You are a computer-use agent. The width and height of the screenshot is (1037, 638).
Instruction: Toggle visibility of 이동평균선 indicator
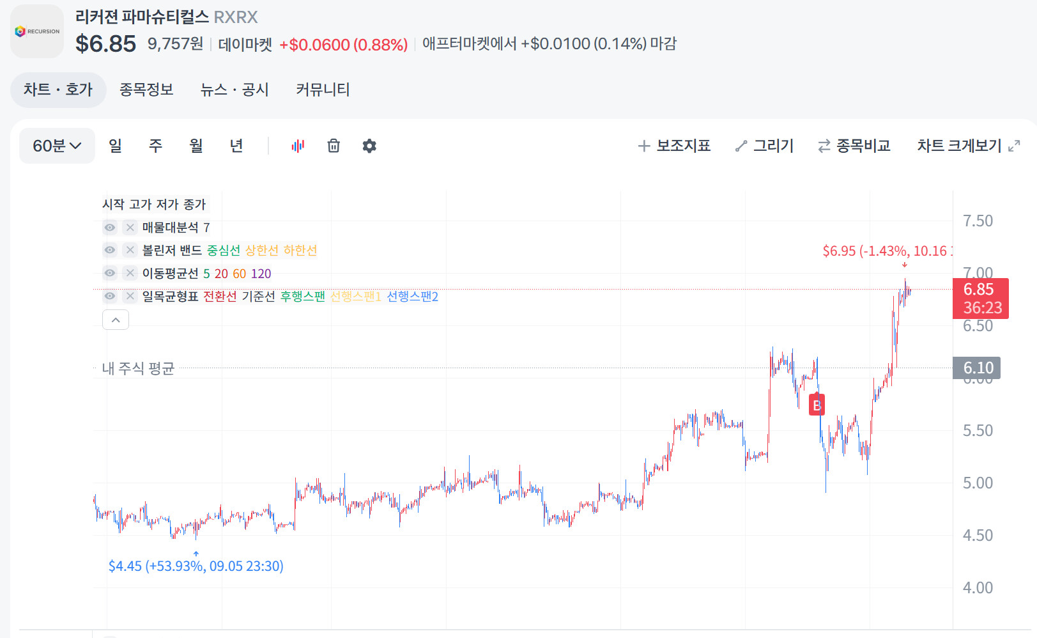tap(110, 273)
